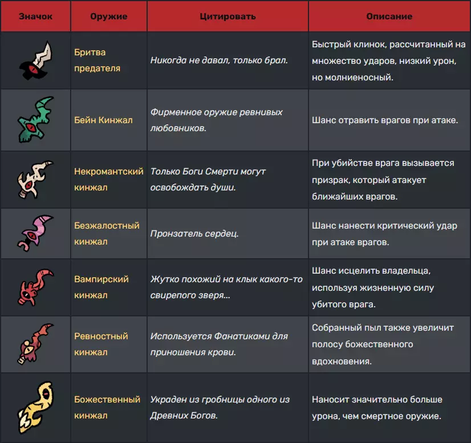Select the golden Божественный кинжал icon
Image resolution: width=471 pixels, height=443 pixels.
click(35, 407)
